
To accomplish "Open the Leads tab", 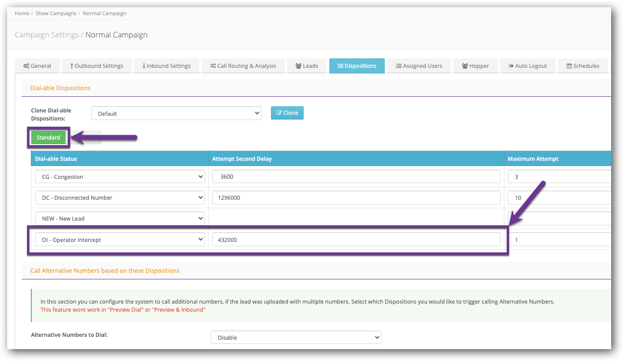I will coord(307,66).
